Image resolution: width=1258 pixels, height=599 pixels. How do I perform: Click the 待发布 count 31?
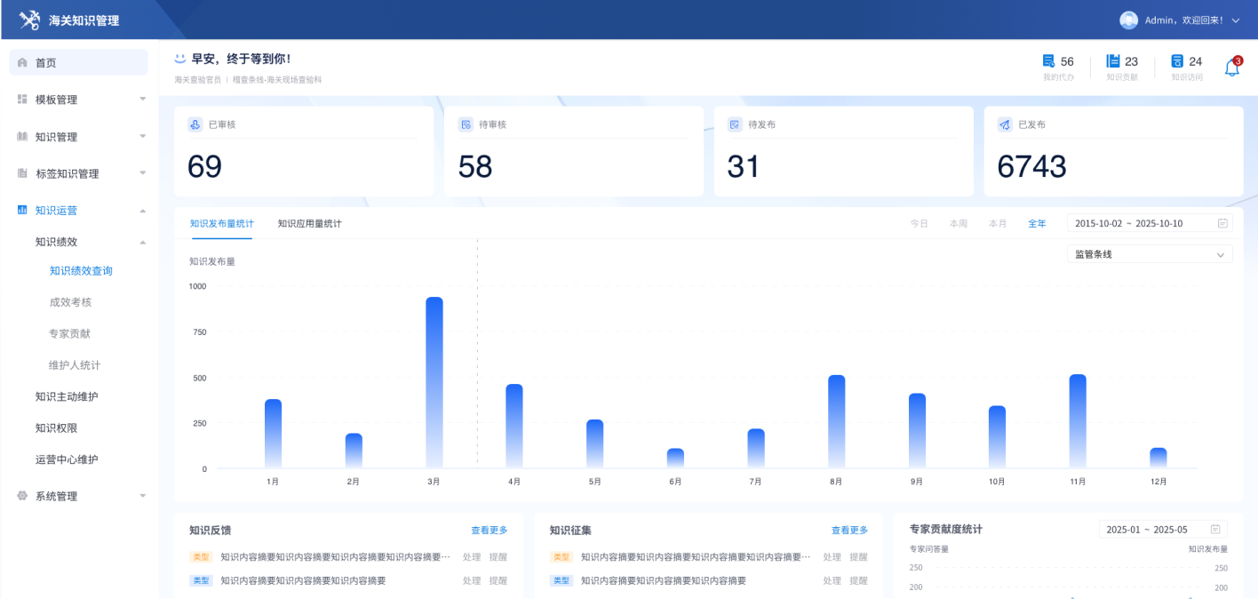[744, 166]
